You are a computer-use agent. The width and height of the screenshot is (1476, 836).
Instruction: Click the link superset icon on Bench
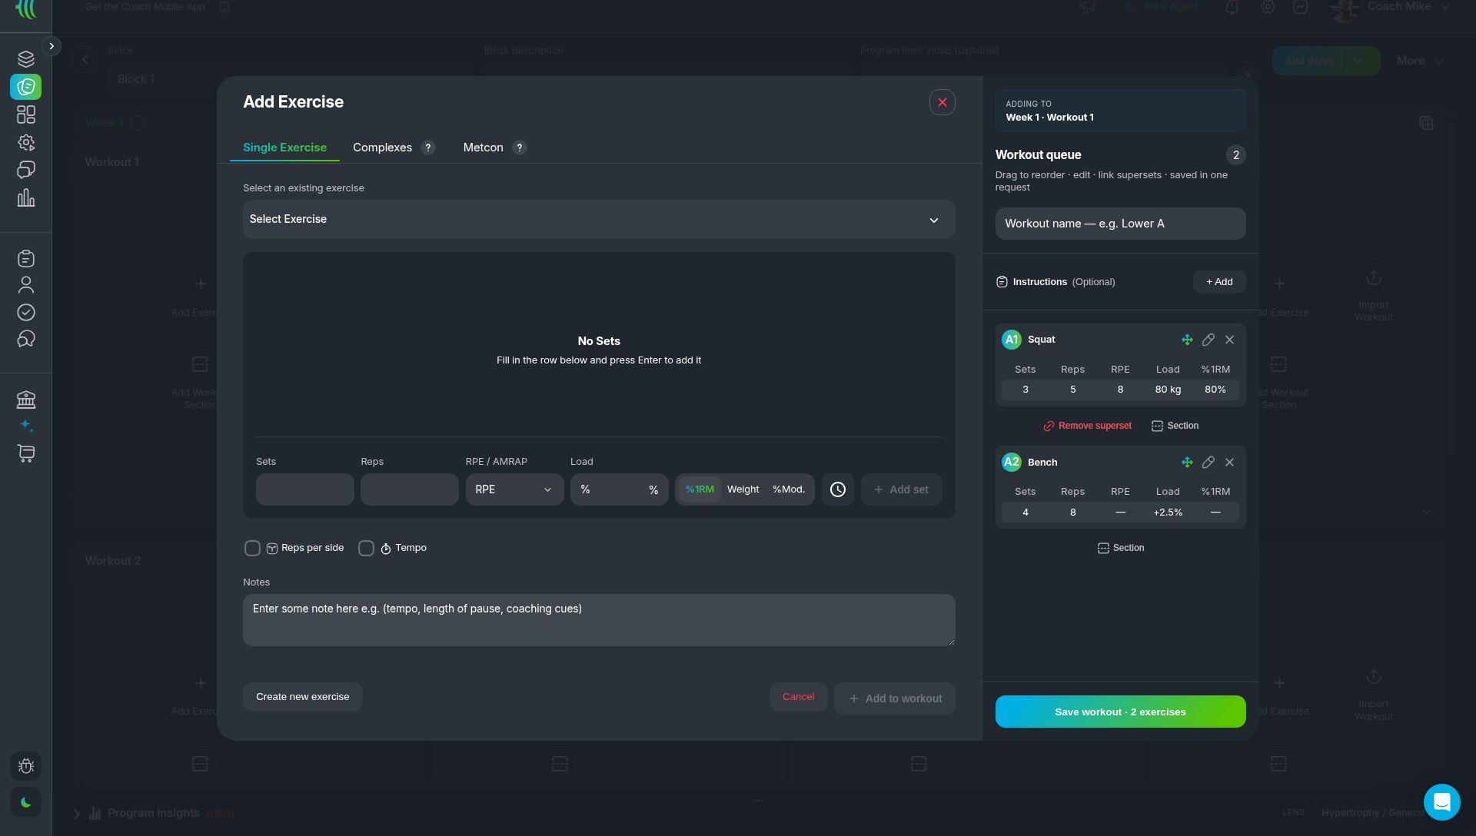coord(1208,463)
